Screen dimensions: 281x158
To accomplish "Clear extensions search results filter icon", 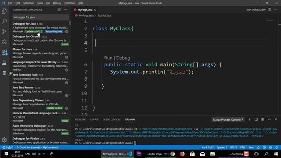I will click(x=59, y=10).
